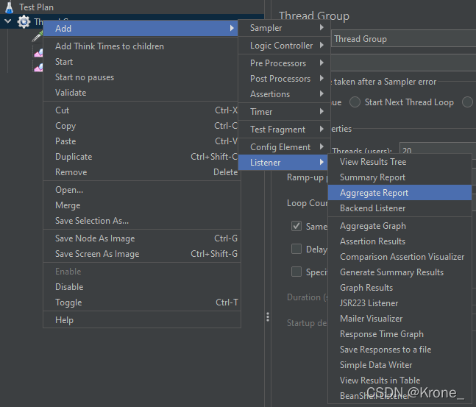Duplicate the selected node
Image resolution: width=476 pixels, height=407 pixels.
pos(141,157)
